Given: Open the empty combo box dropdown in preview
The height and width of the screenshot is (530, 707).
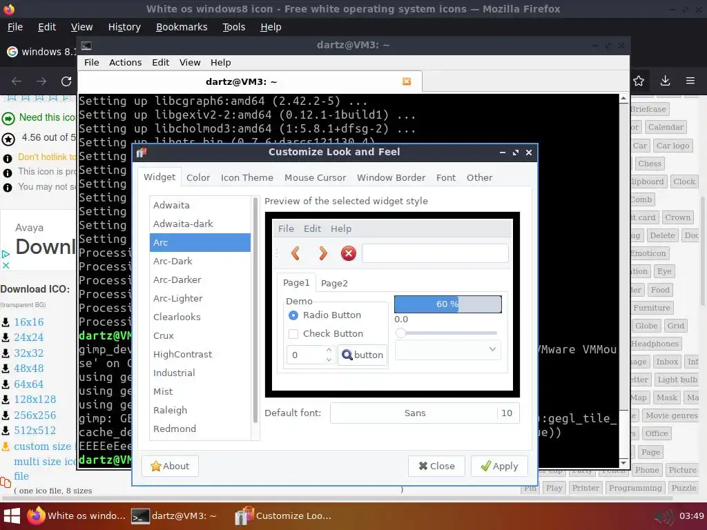Looking at the screenshot, I should pyautogui.click(x=447, y=349).
